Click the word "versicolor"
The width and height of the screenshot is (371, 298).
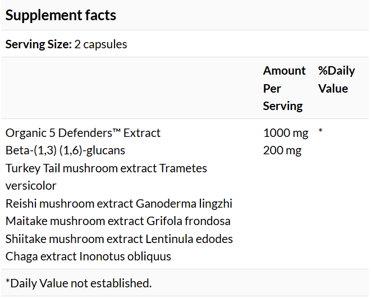click(31, 186)
